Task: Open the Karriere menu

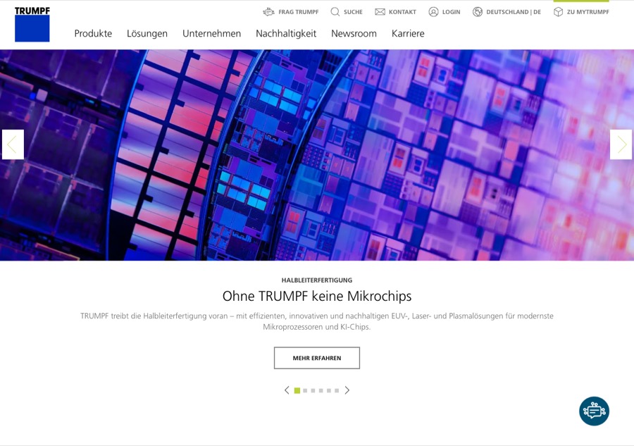Action: click(408, 34)
